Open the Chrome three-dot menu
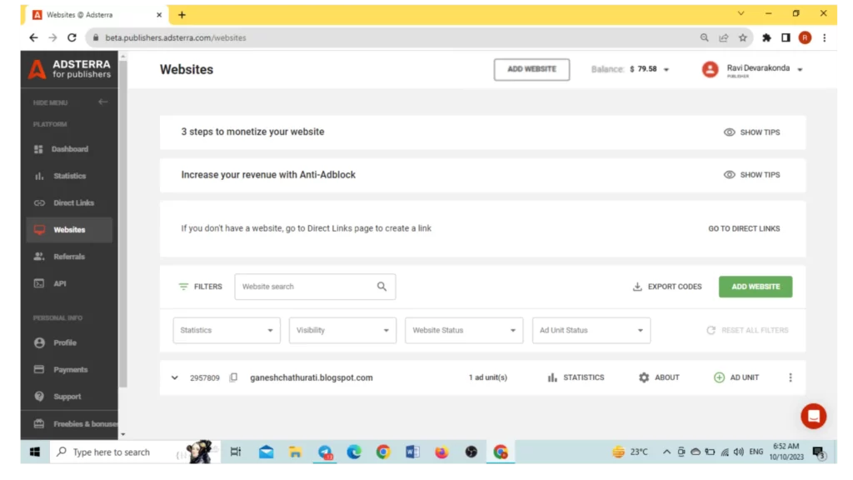Screen dimensions: 853x480 (824, 37)
